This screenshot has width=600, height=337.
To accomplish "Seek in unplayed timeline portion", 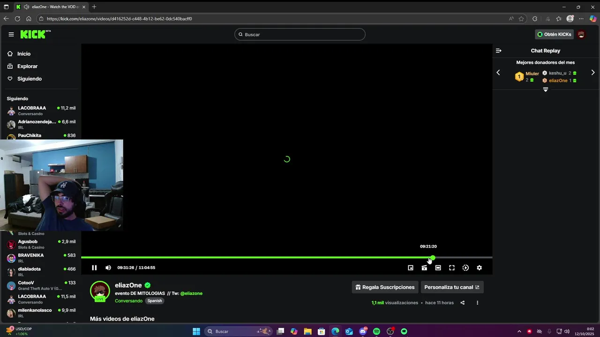I will [464, 257].
